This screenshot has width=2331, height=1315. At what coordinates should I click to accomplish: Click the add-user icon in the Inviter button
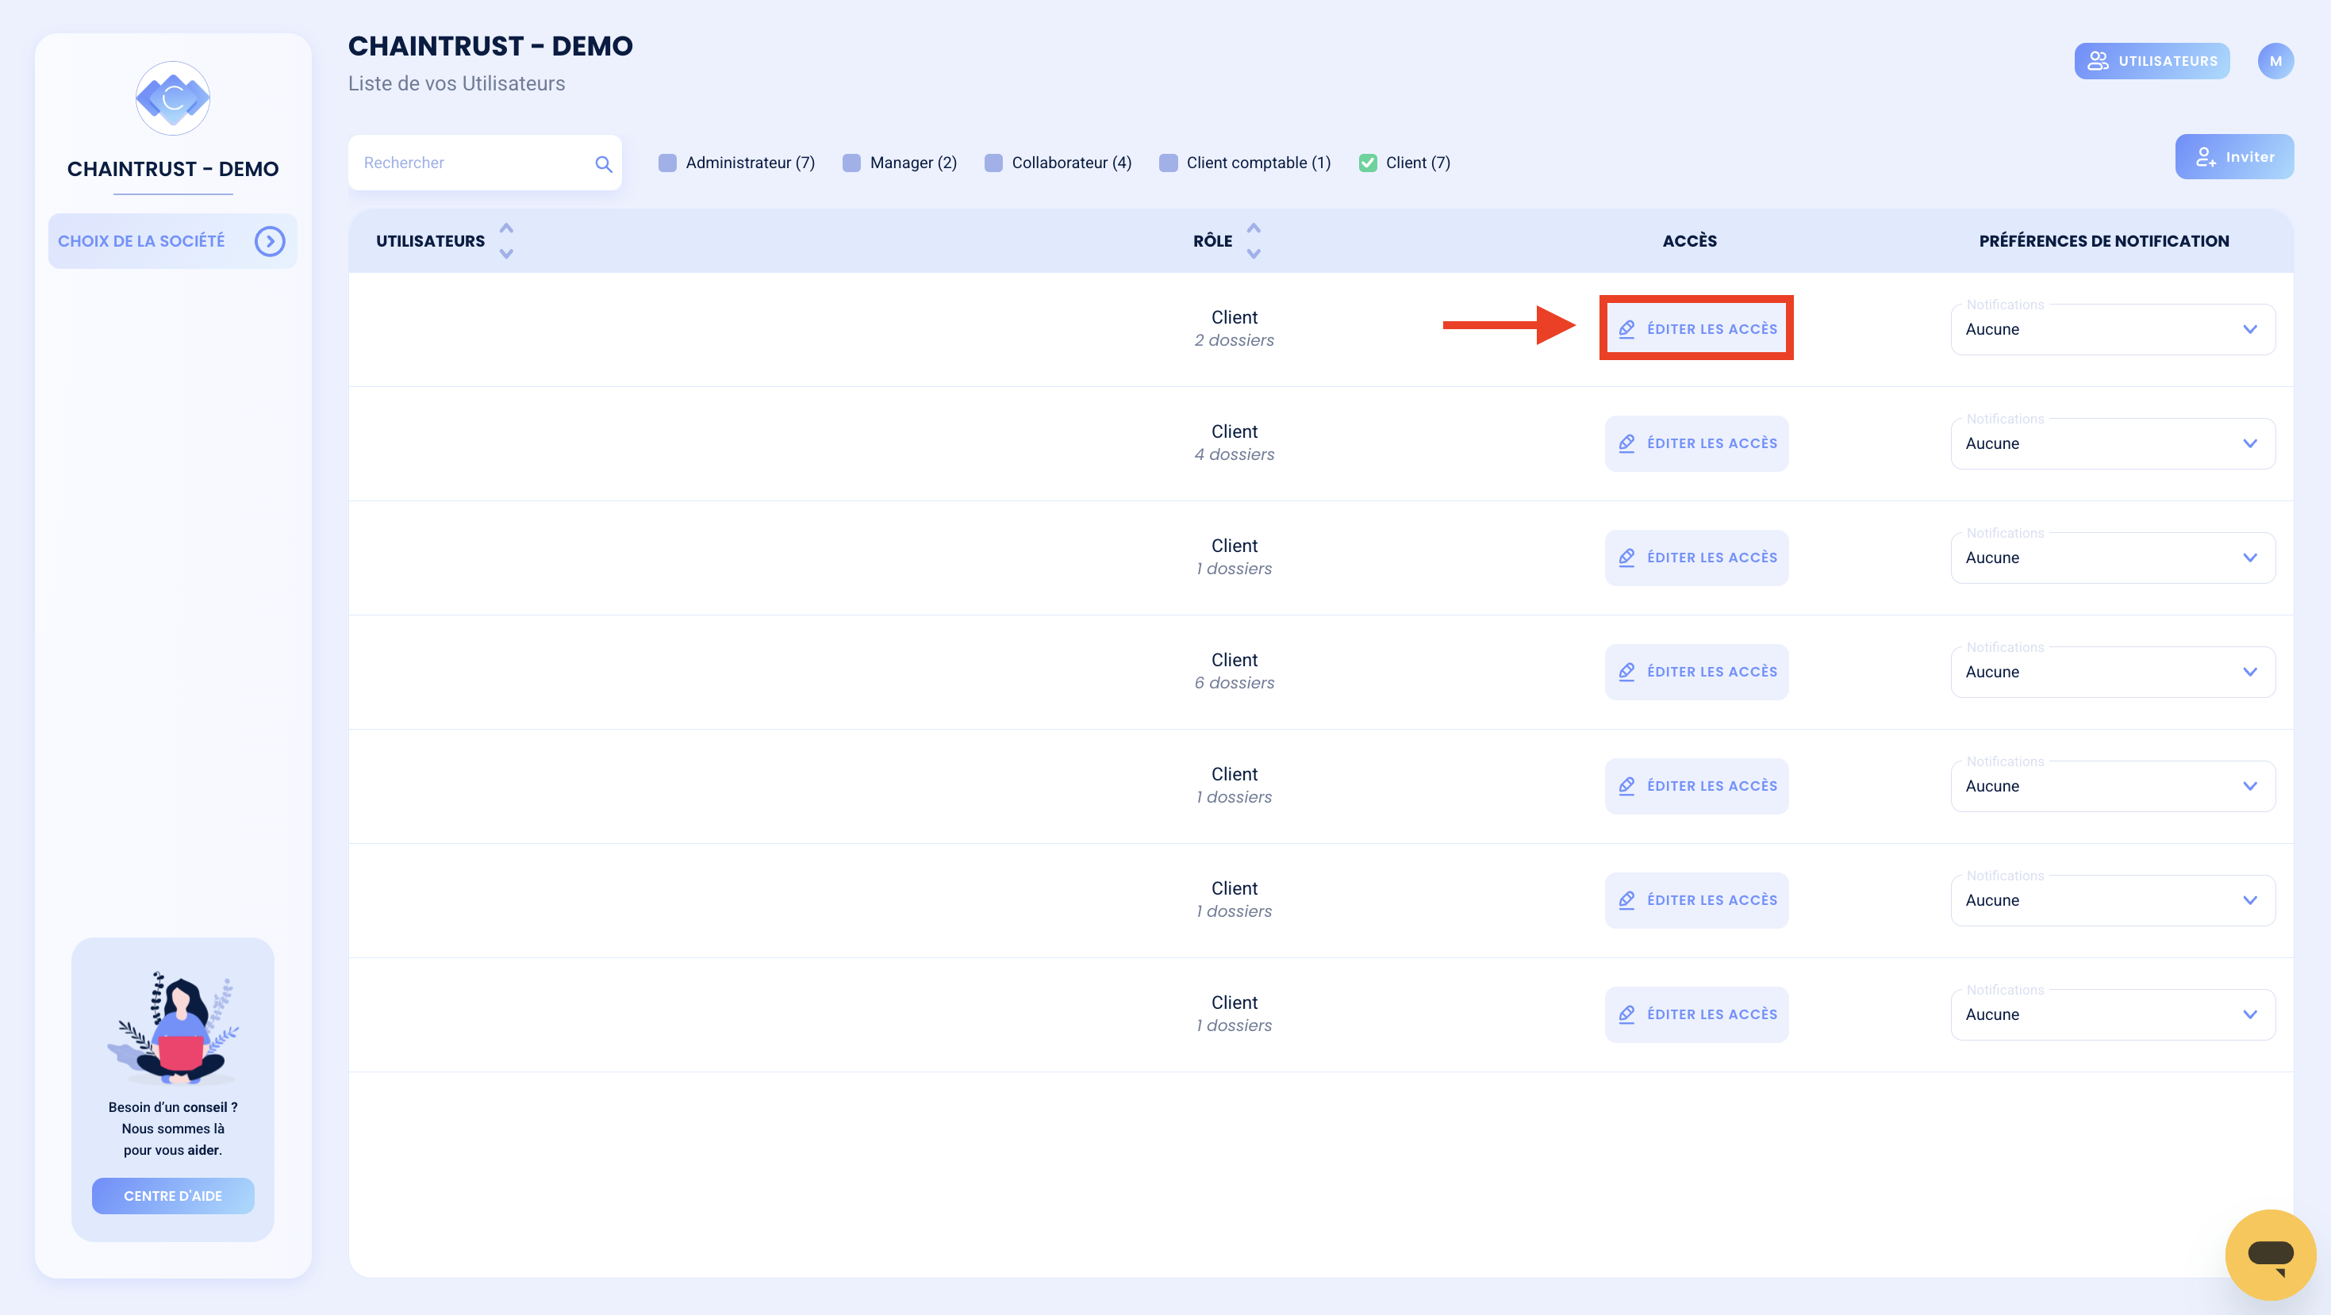click(x=2206, y=157)
